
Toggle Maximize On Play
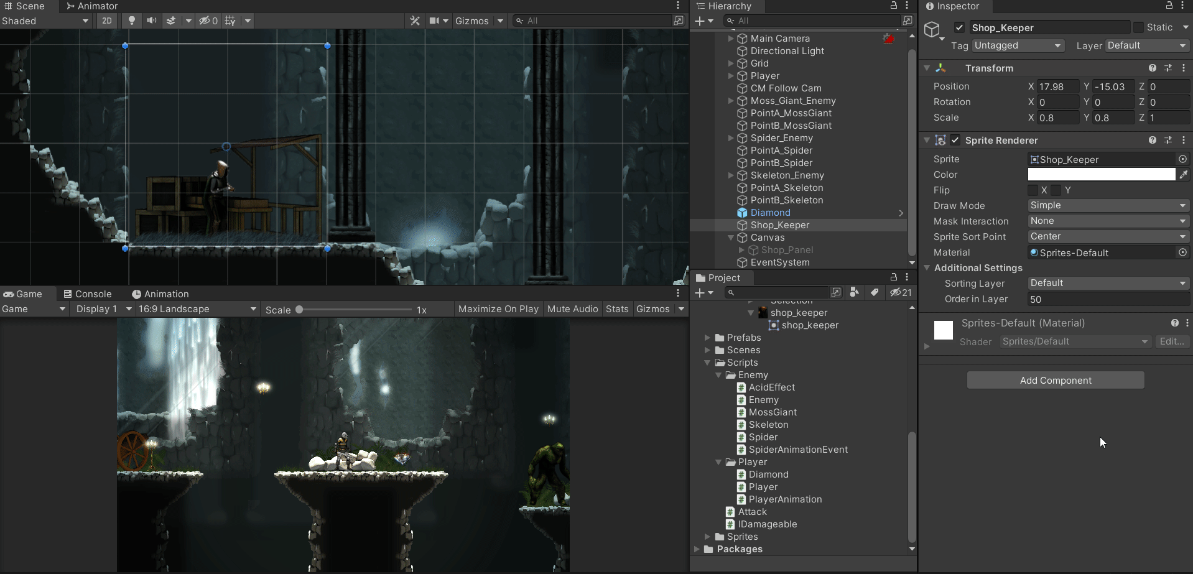pyautogui.click(x=498, y=309)
